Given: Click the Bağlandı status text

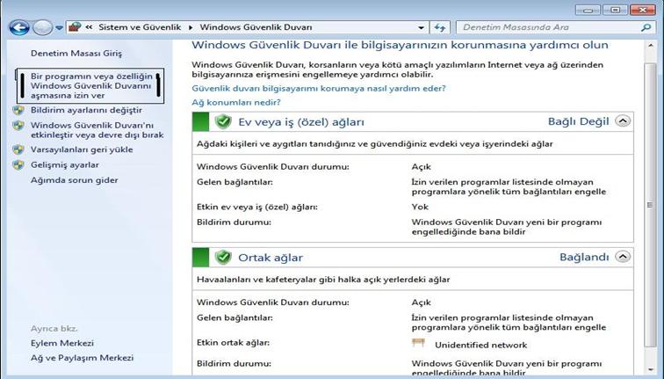Looking at the screenshot, I should coord(584,257).
